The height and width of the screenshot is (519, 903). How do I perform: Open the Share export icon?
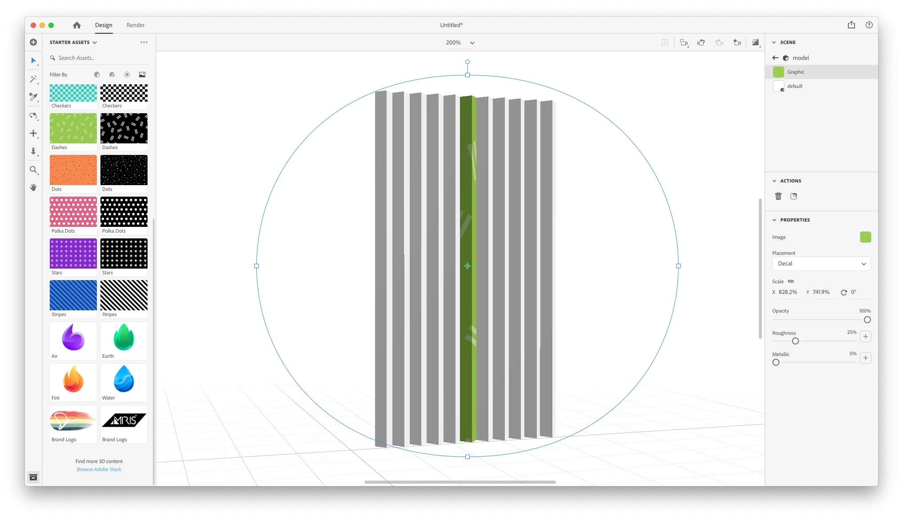(x=851, y=25)
